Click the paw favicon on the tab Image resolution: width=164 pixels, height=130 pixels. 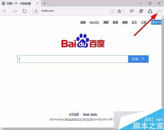[3, 3]
